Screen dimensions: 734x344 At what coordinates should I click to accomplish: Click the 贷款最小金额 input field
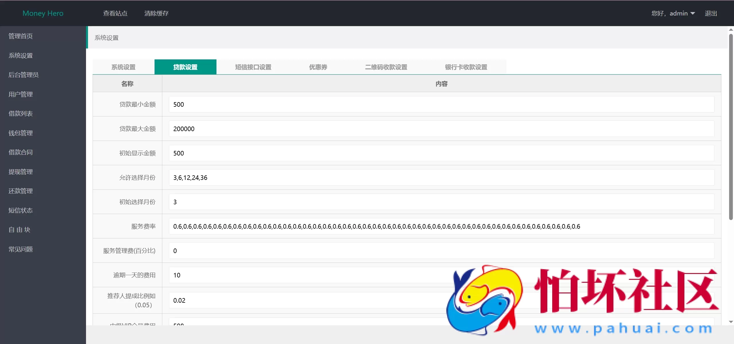442,104
